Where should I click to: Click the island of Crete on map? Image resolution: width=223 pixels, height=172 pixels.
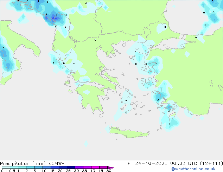tap(129, 132)
